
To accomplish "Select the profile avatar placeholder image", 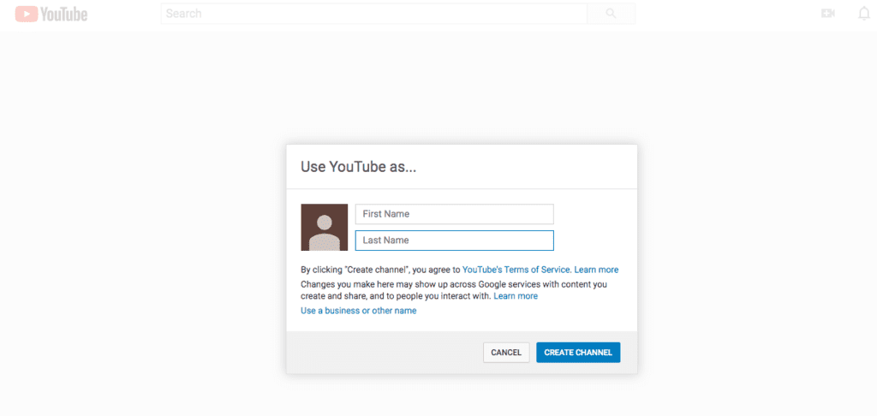I will point(325,227).
